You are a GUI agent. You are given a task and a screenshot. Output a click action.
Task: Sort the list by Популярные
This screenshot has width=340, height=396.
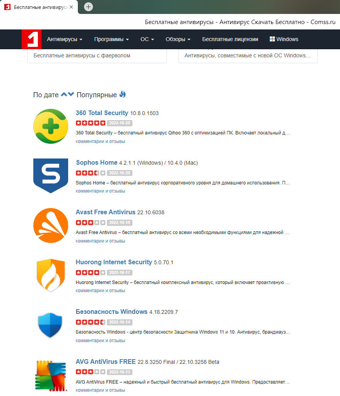tap(97, 95)
